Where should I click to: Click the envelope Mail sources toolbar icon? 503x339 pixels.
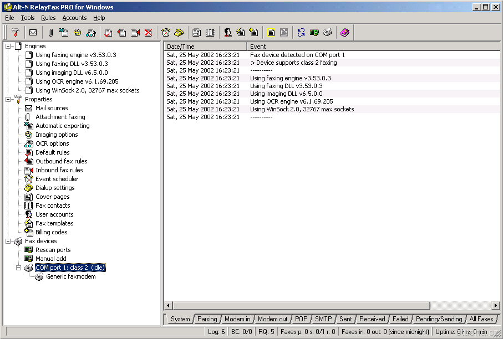[x=33, y=33]
